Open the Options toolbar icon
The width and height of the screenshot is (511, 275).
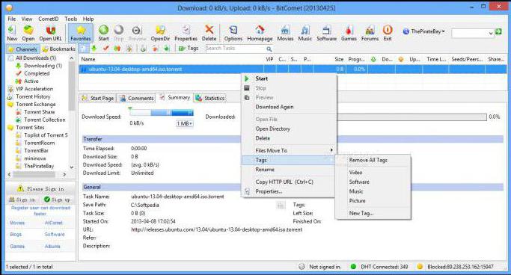click(x=233, y=33)
